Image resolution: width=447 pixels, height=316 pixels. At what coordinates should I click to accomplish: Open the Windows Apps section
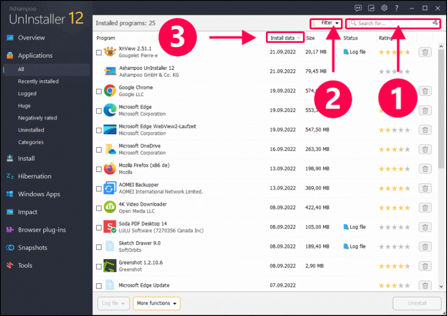[39, 194]
